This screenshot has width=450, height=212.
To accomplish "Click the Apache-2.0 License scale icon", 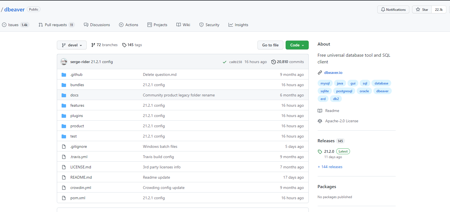I will [x=320, y=121].
